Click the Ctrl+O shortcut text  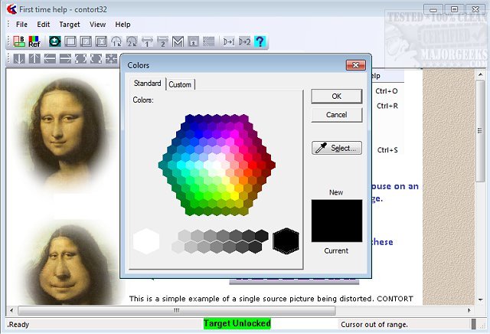coord(387,91)
